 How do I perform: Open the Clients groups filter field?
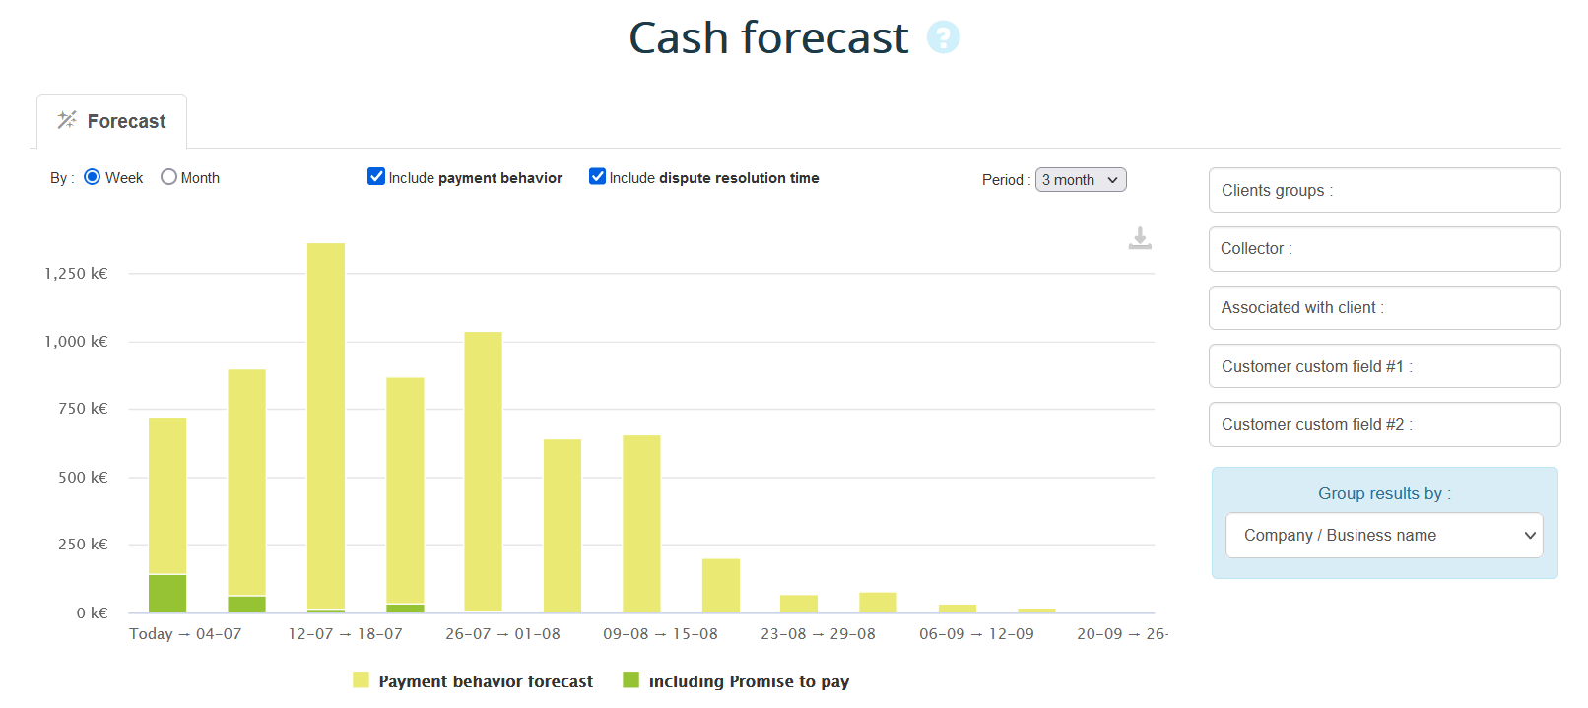click(1383, 190)
